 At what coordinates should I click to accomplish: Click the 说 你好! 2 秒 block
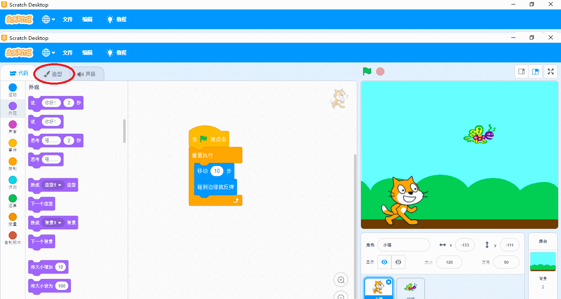tap(55, 103)
